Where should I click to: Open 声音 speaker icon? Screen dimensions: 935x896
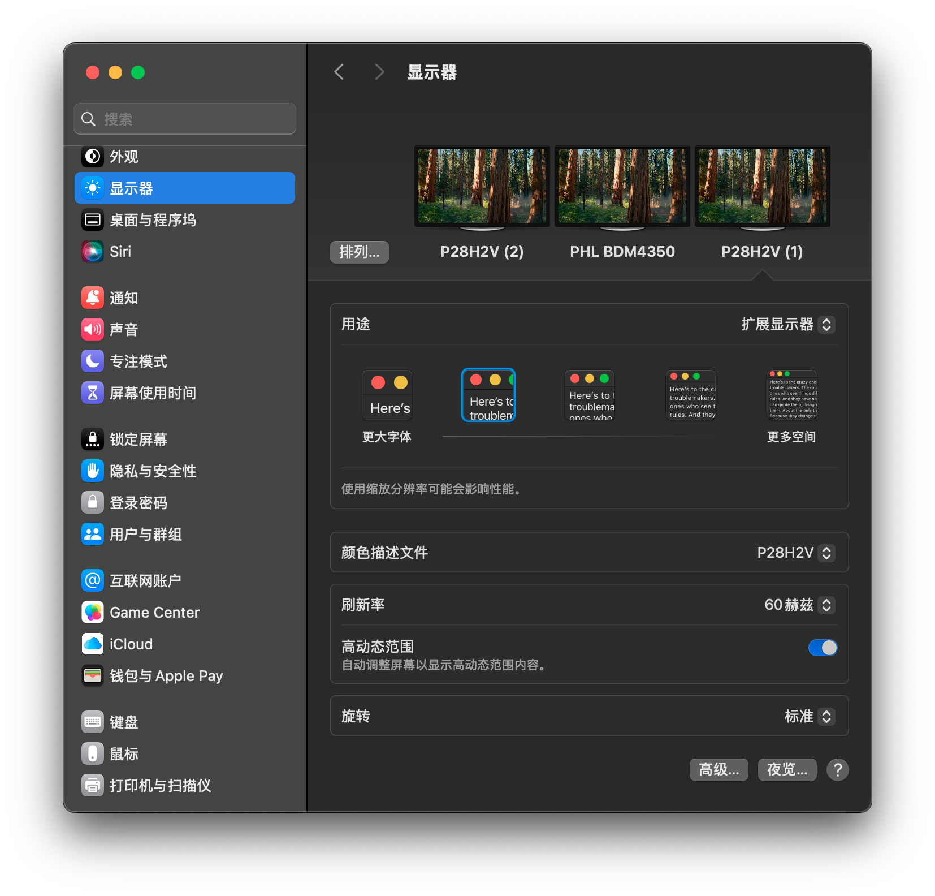pyautogui.click(x=93, y=329)
